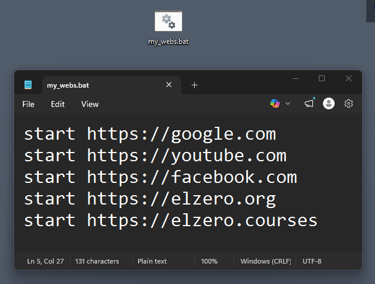Click the line with https://youtube.com

tap(156, 156)
